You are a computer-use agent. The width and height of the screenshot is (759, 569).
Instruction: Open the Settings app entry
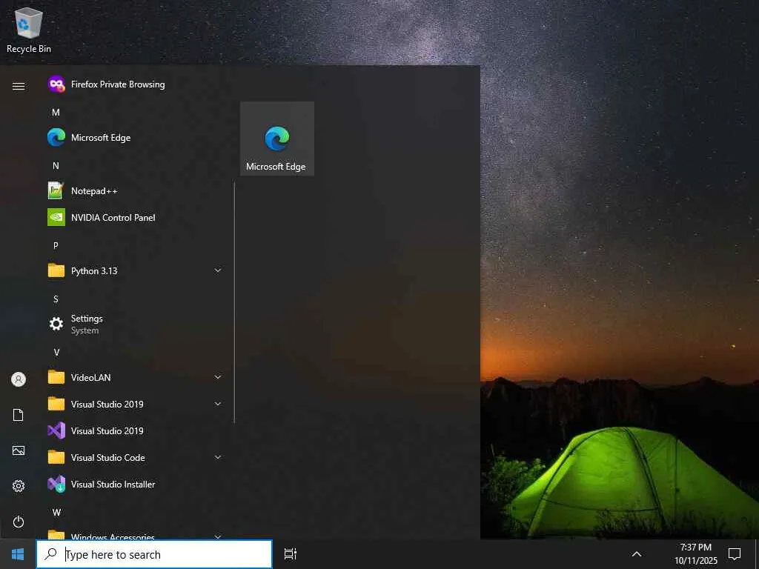(135, 325)
